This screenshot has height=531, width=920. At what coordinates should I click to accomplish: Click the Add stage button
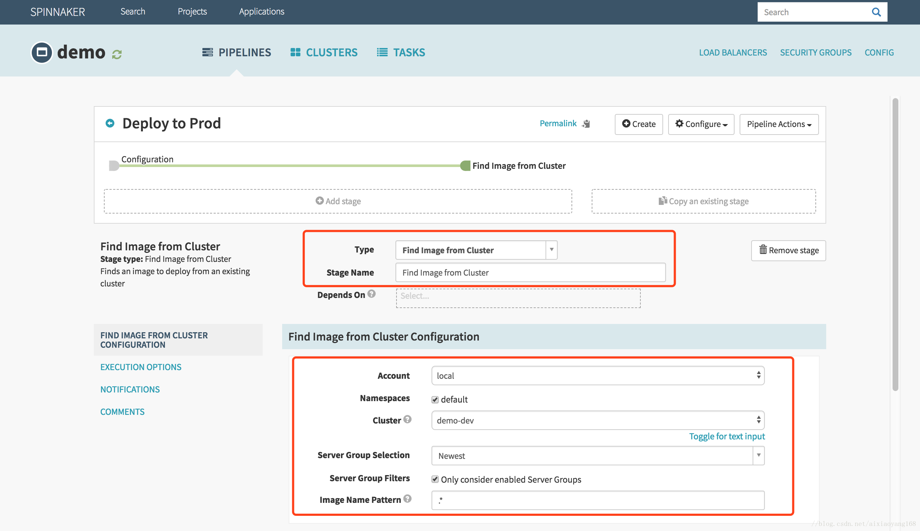click(x=338, y=201)
